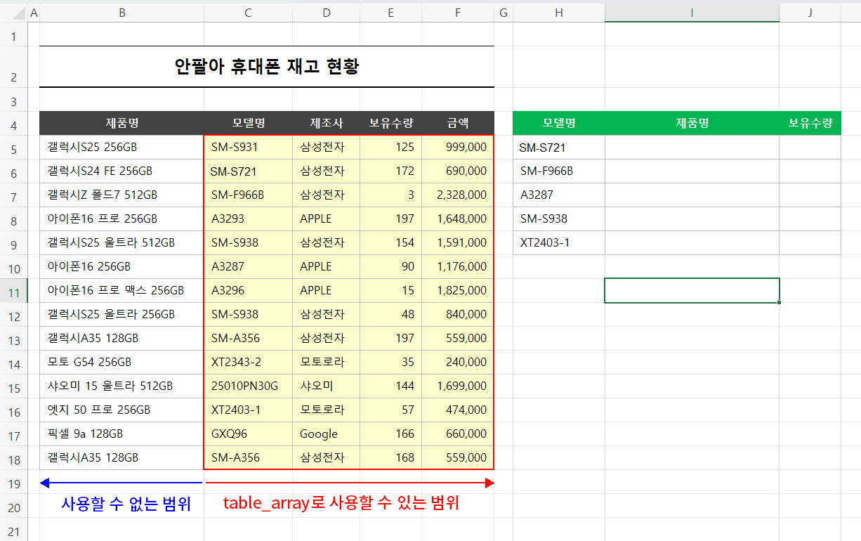Viewport: 861px width, 541px height.
Task: Select model cell GXQ96
Action: coord(248,434)
